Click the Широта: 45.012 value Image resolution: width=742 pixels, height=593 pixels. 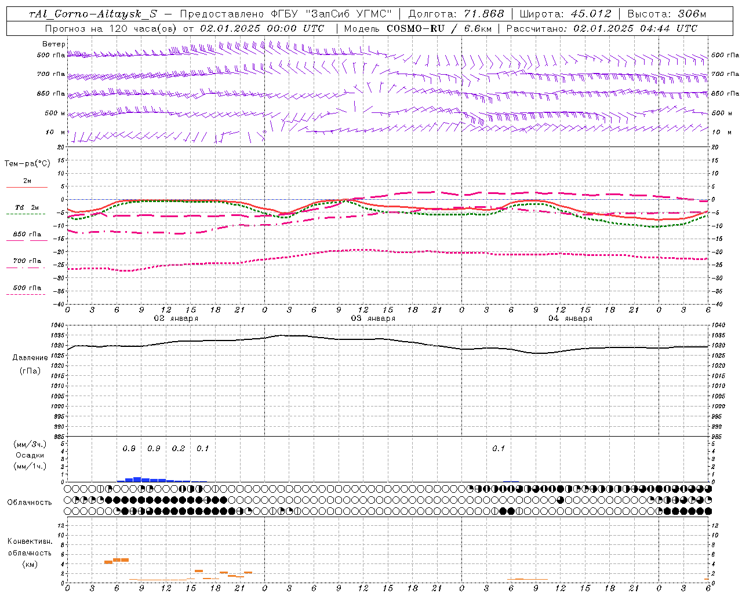tap(565, 14)
